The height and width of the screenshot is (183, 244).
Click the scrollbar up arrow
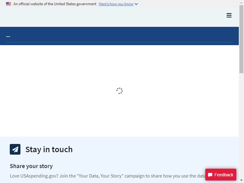tap(241, 2)
